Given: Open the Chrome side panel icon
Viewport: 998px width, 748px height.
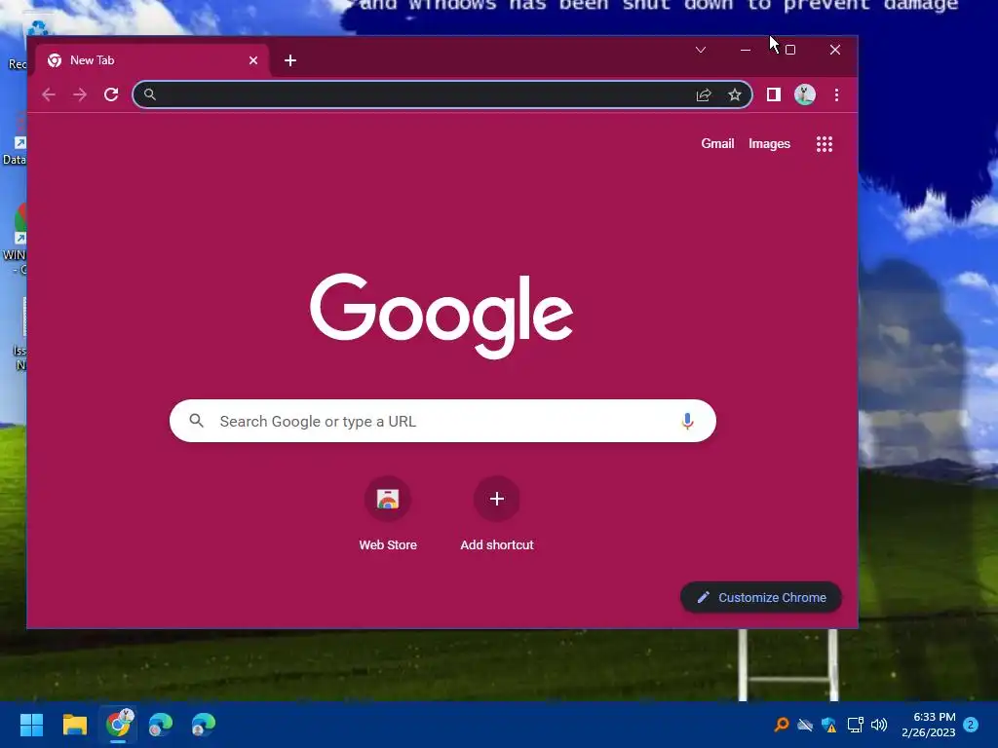Looking at the screenshot, I should coord(773,94).
